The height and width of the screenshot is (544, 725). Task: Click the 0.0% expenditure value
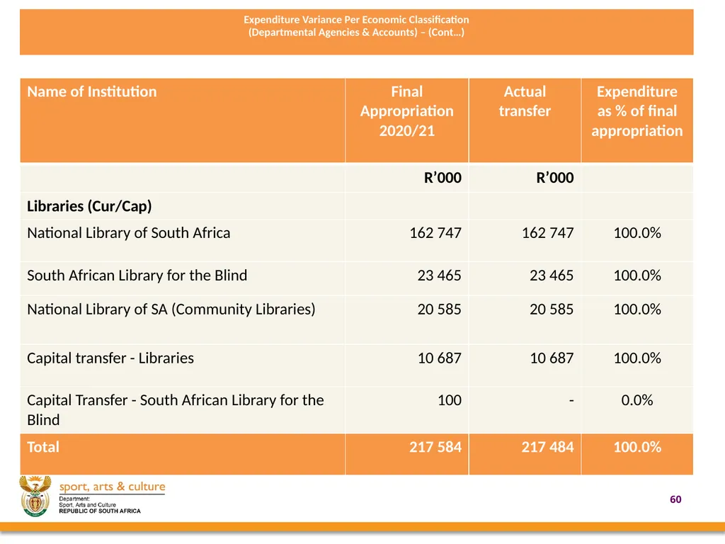coord(637,400)
